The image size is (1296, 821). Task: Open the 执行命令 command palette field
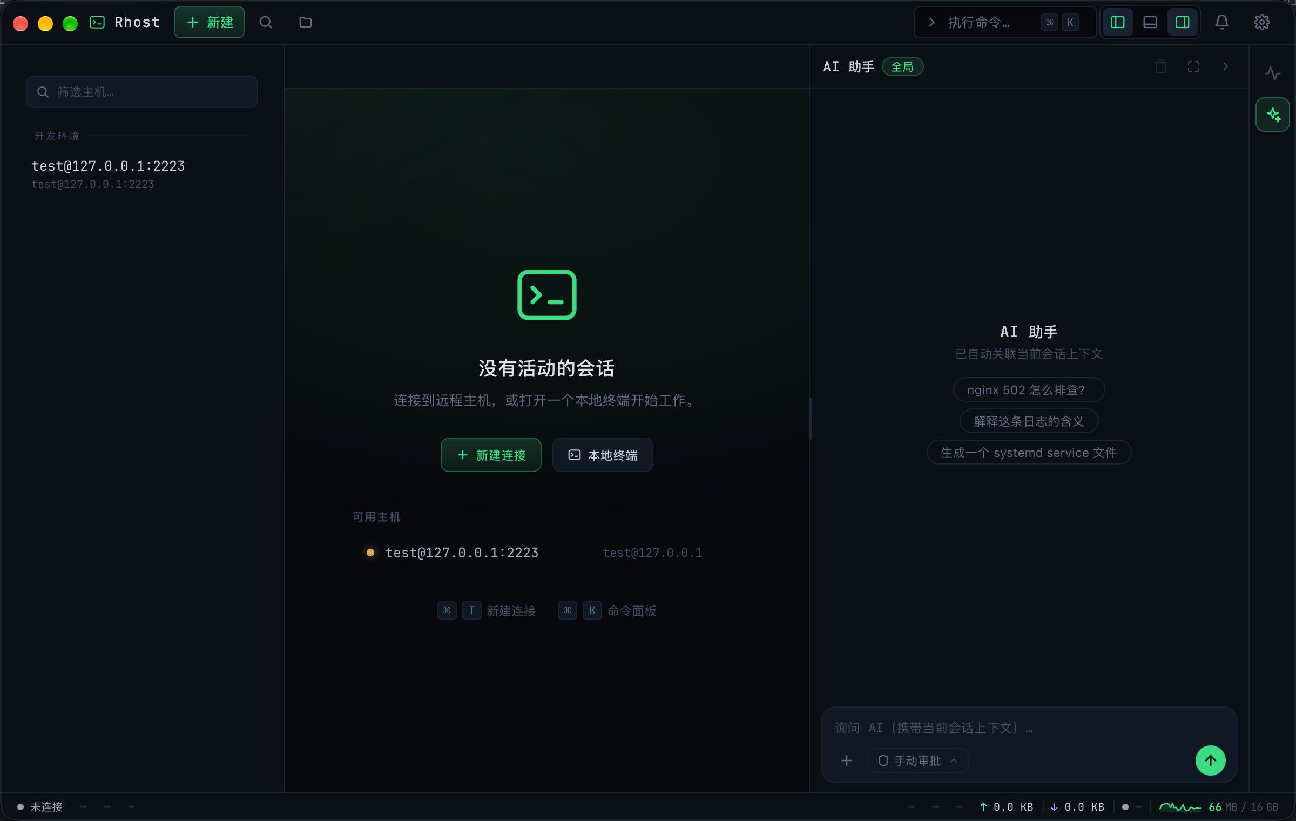pyautogui.click(x=1005, y=22)
